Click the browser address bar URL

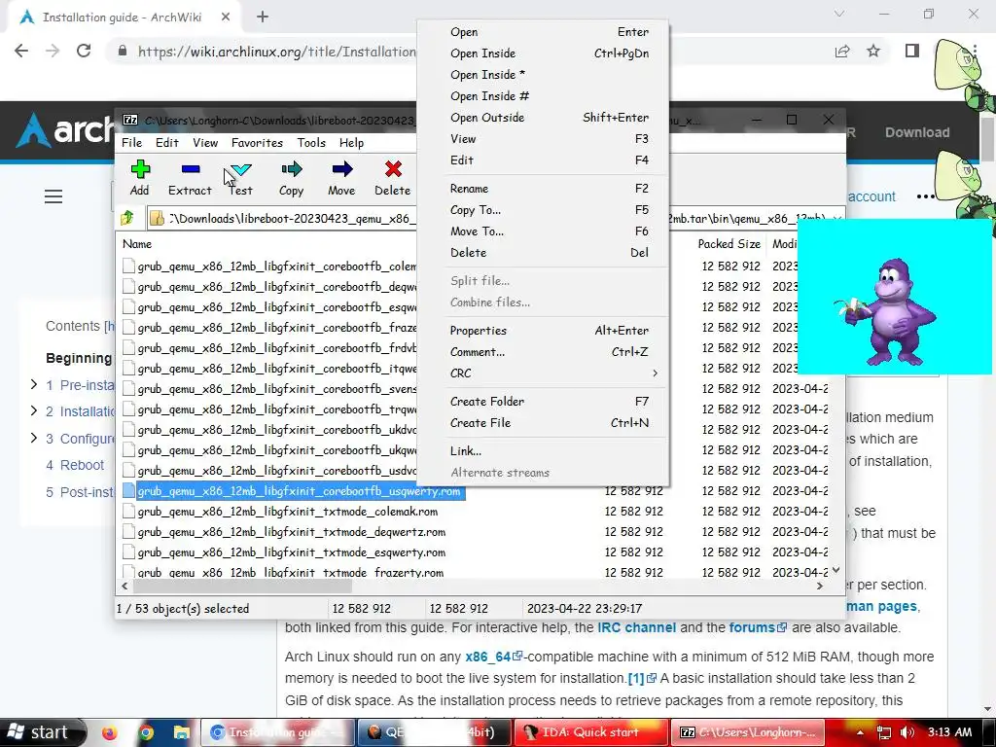click(x=277, y=52)
